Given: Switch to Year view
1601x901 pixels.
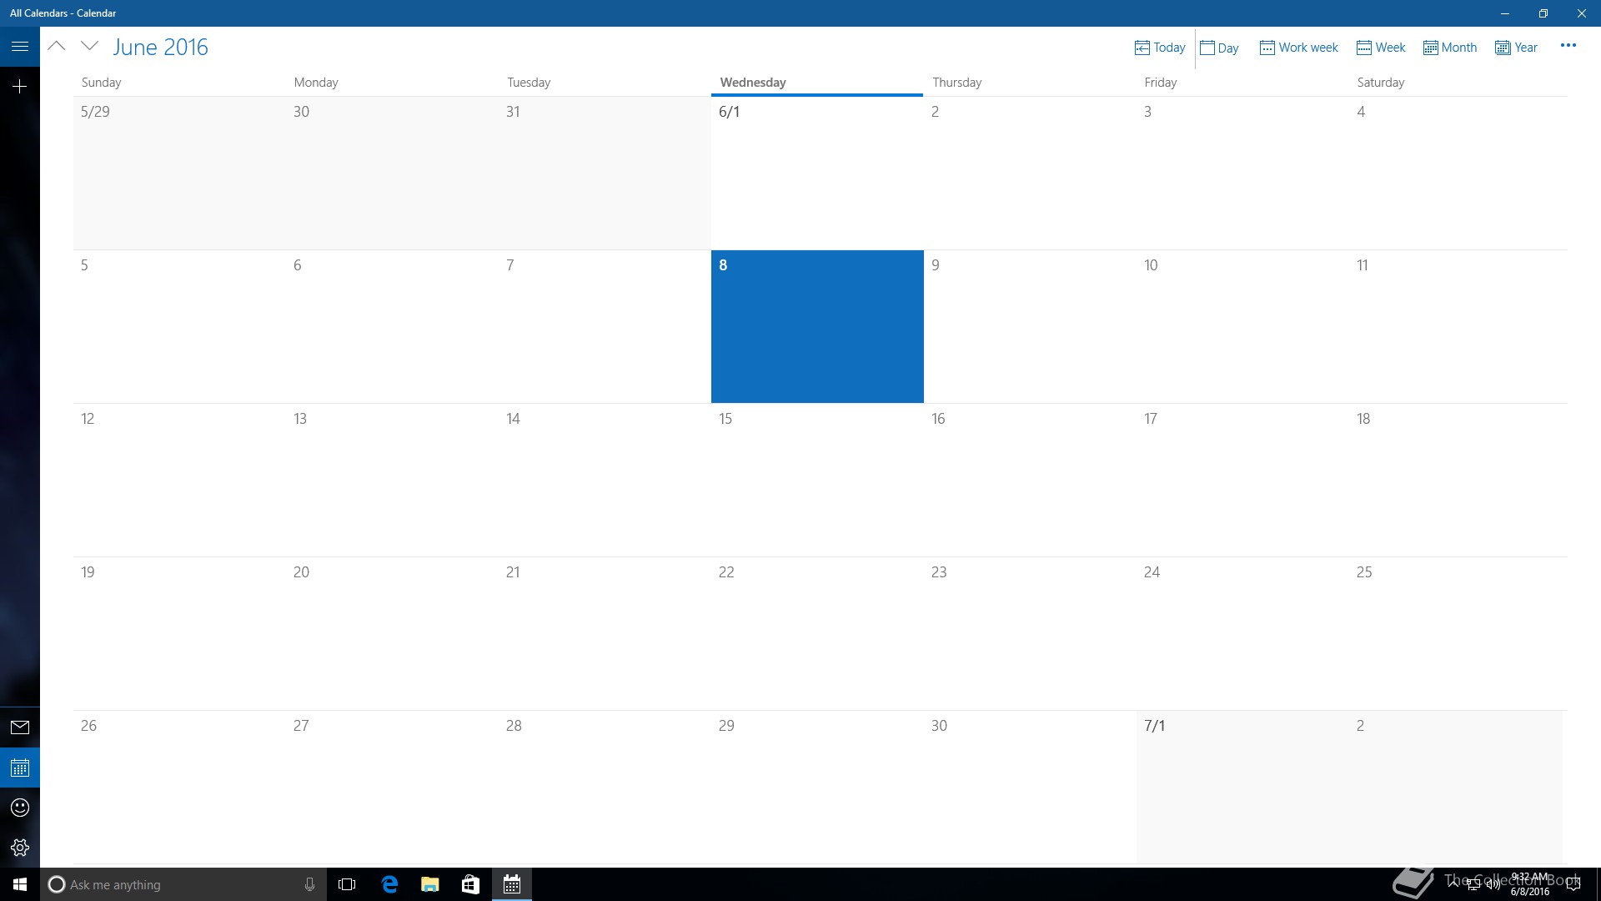Looking at the screenshot, I should pyautogui.click(x=1516, y=48).
